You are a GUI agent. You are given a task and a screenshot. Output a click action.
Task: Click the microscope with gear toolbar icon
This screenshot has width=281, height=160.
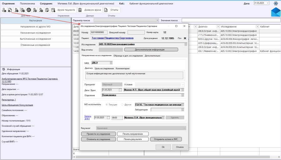pyautogui.click(x=35, y=10)
